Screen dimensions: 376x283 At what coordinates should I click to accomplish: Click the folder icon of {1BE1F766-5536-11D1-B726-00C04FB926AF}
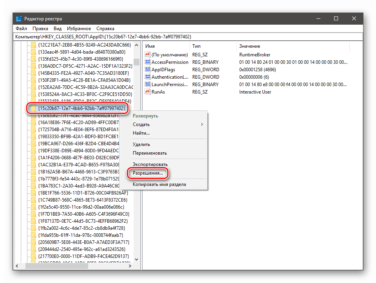coord(33,193)
